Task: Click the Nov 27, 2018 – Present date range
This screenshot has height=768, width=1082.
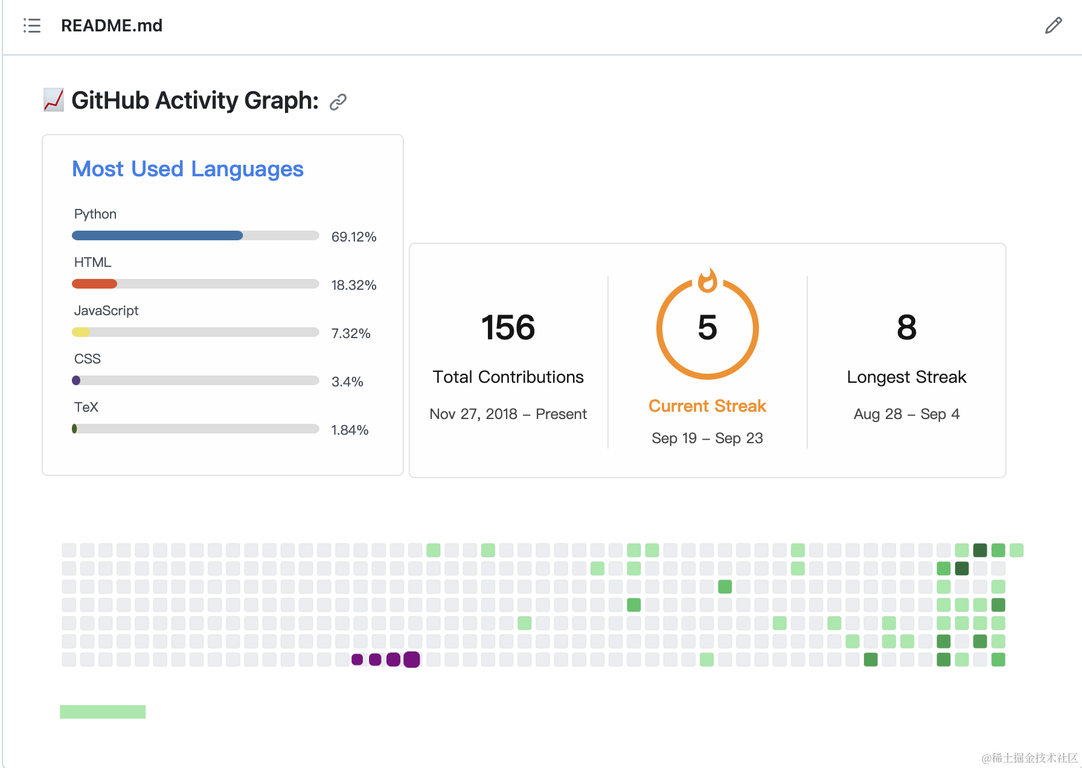Action: (x=508, y=414)
